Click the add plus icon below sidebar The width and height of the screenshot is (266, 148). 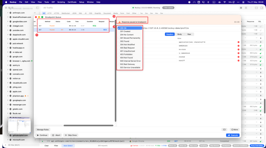tap(6, 145)
